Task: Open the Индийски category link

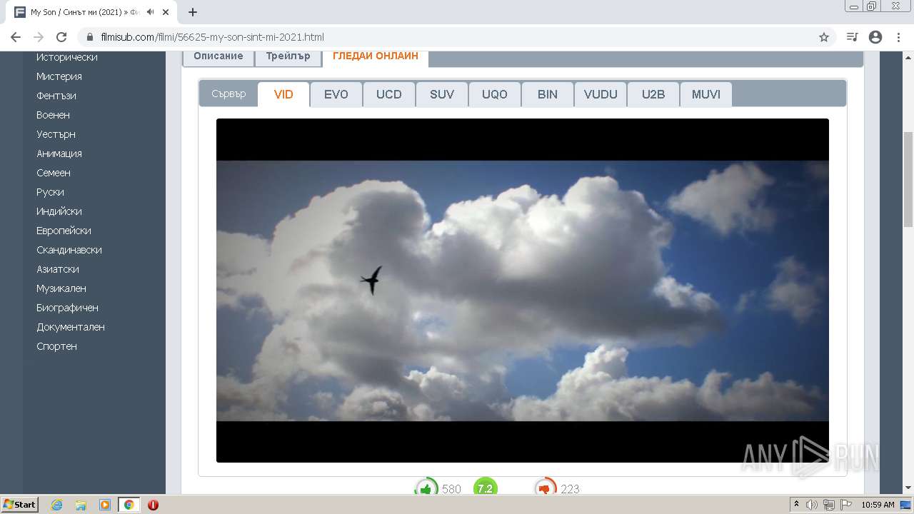Action: point(59,211)
